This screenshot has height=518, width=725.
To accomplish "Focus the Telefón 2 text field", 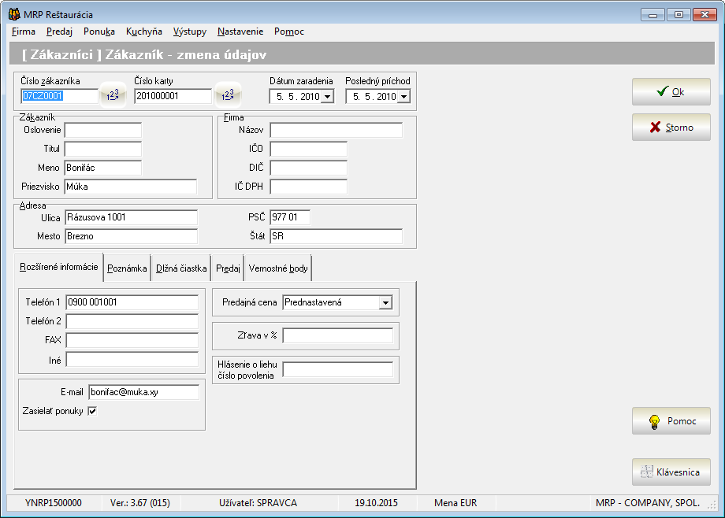I will click(x=132, y=321).
